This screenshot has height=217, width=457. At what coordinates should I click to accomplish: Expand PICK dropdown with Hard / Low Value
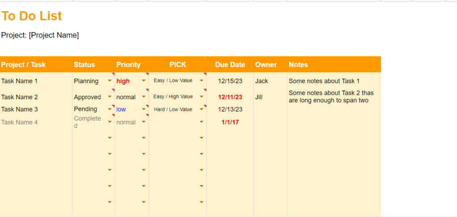tap(201, 109)
